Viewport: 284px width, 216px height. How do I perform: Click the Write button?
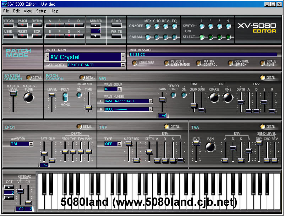coord(116,36)
